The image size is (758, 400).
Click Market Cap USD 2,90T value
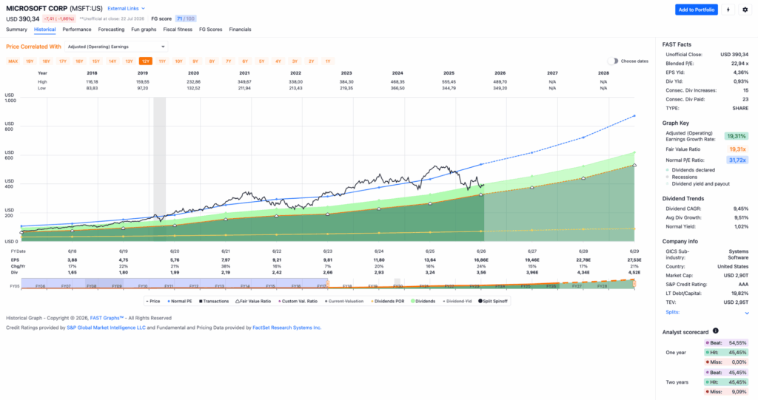point(736,275)
